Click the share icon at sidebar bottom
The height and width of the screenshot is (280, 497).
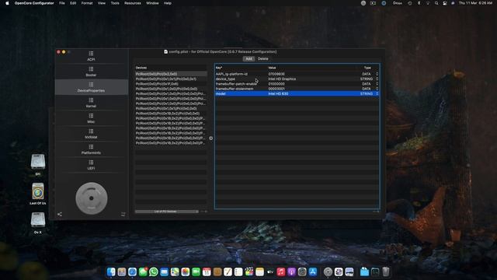(60, 215)
